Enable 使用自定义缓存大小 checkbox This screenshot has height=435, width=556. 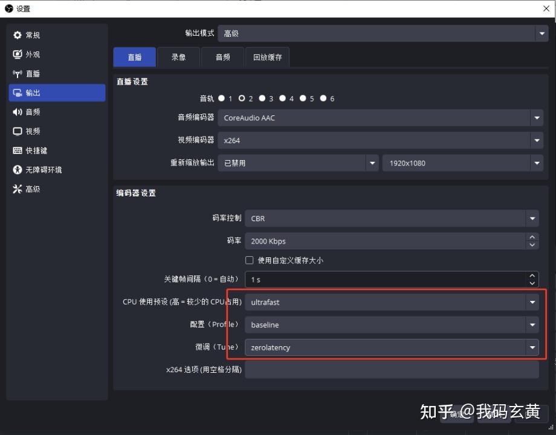tap(249, 260)
